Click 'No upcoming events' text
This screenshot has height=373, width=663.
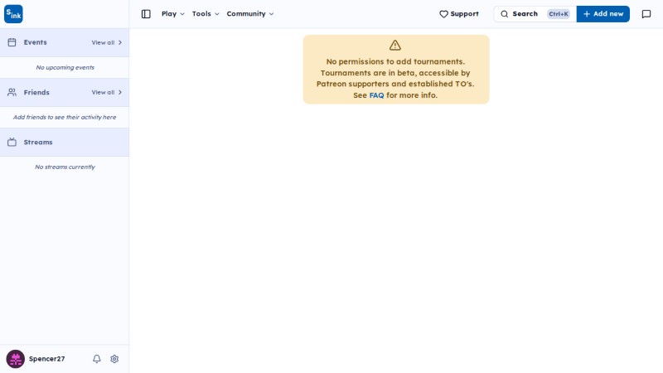[x=65, y=67]
